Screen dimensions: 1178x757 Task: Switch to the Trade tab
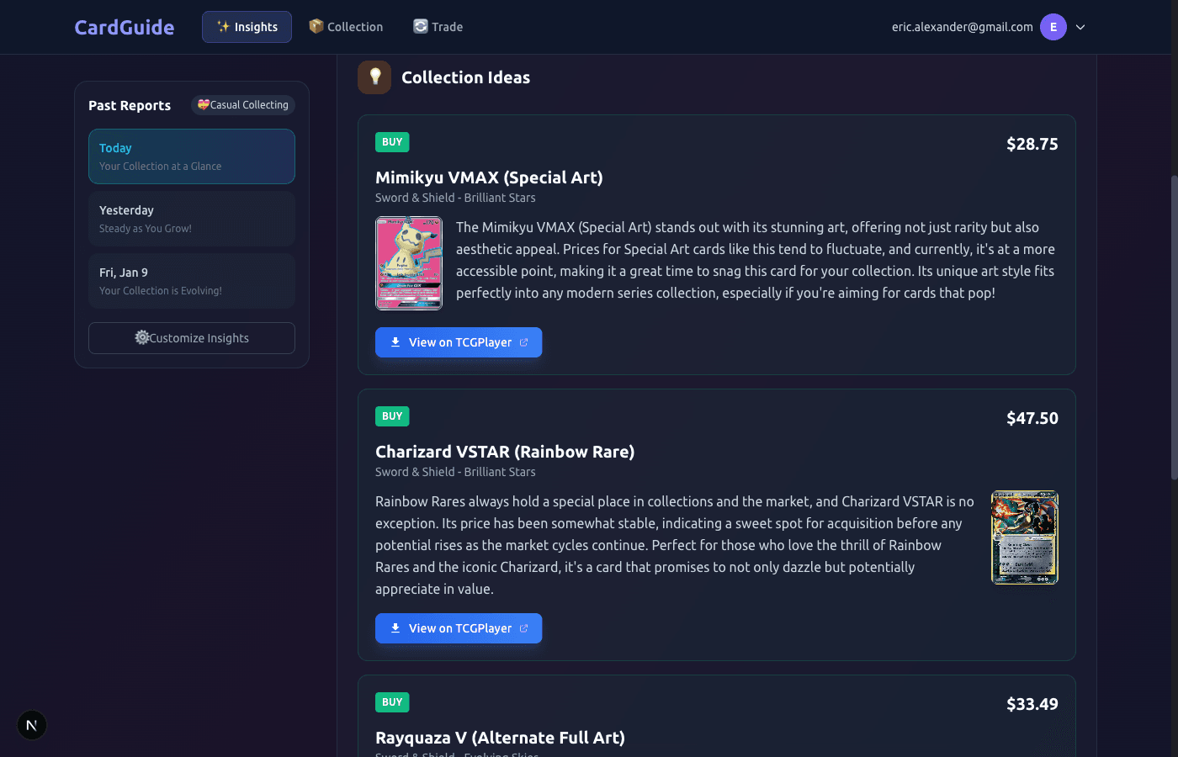point(438,26)
